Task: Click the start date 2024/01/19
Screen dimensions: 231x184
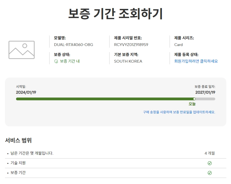Action: tap(26, 92)
